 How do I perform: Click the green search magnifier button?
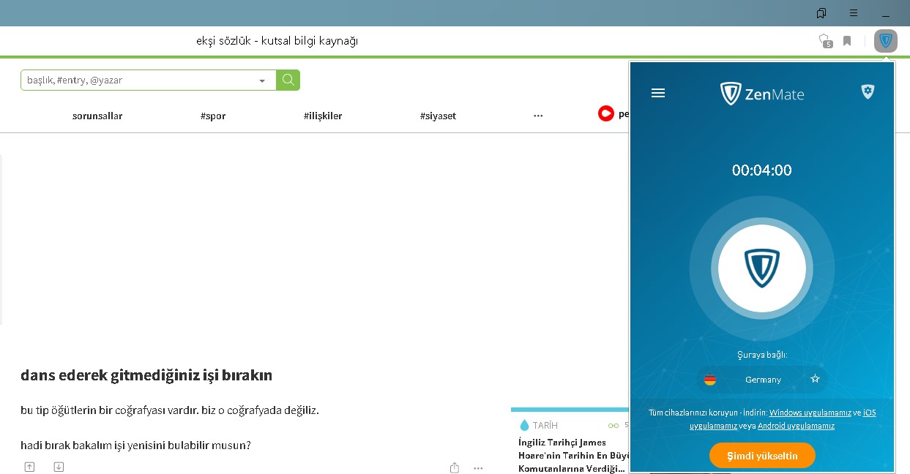pyautogui.click(x=288, y=80)
